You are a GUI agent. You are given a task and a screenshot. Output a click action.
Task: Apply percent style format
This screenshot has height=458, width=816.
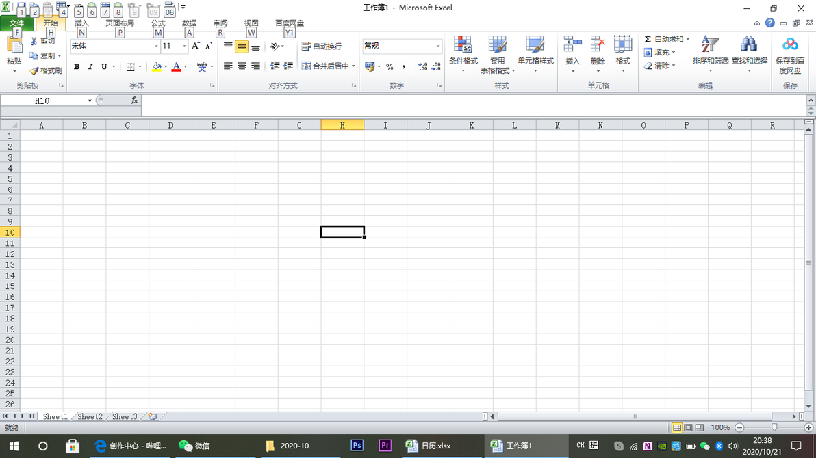click(x=390, y=66)
